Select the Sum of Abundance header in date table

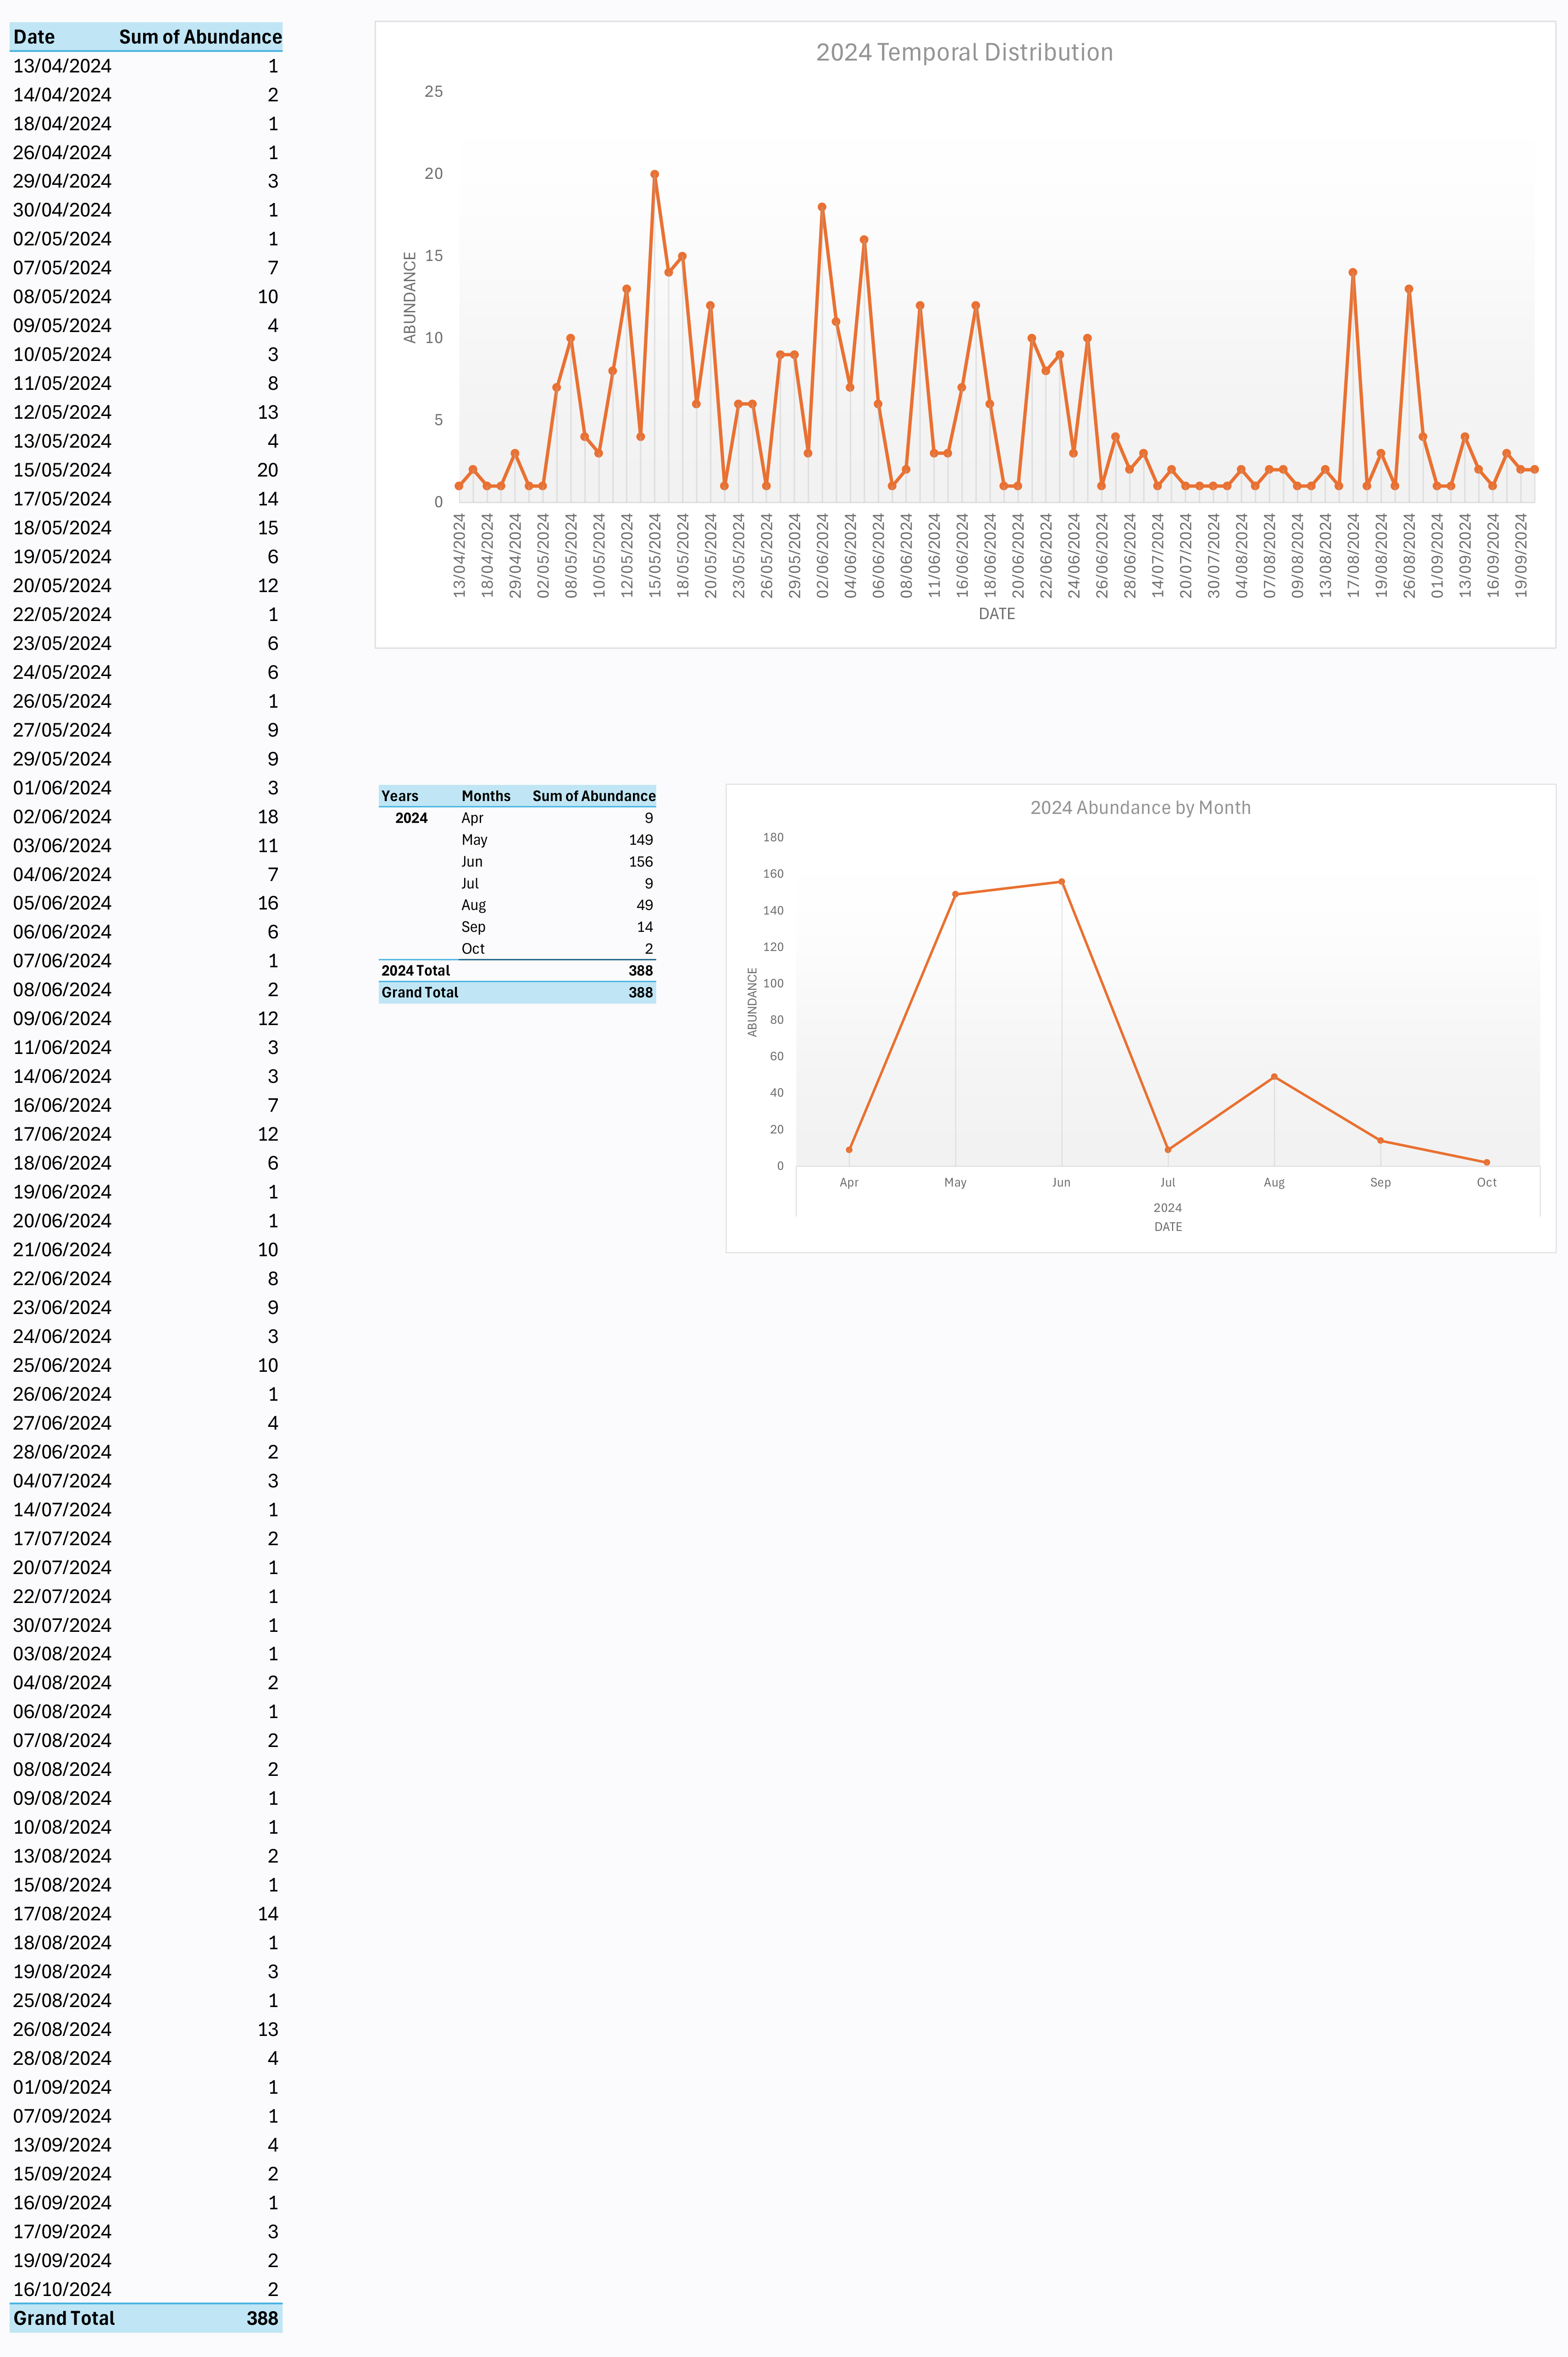click(x=200, y=37)
